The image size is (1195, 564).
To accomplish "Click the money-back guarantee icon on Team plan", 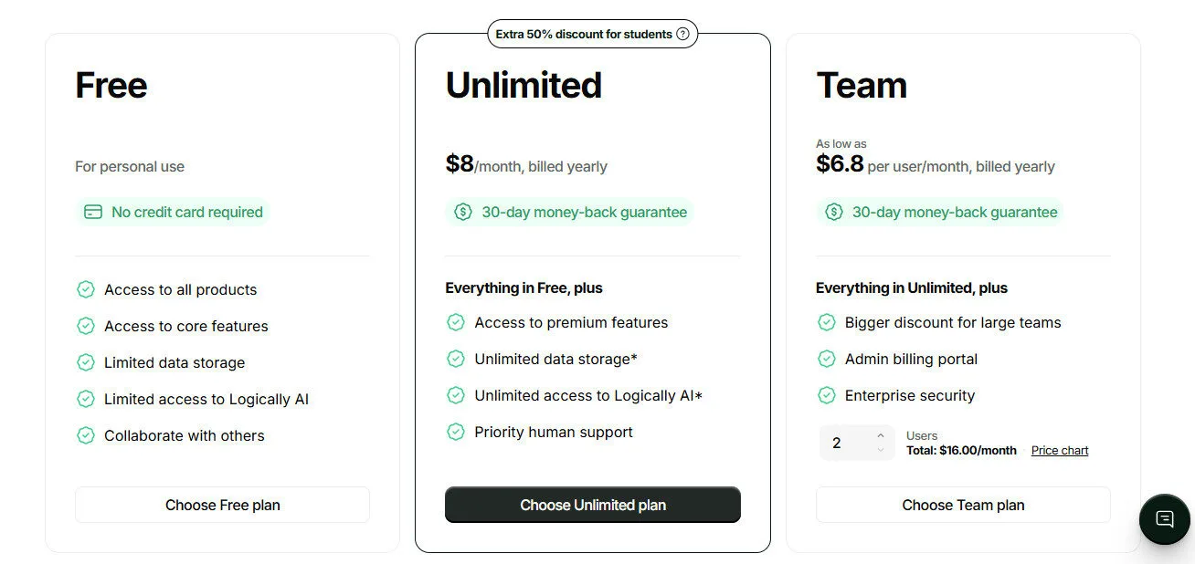I will pyautogui.click(x=833, y=212).
